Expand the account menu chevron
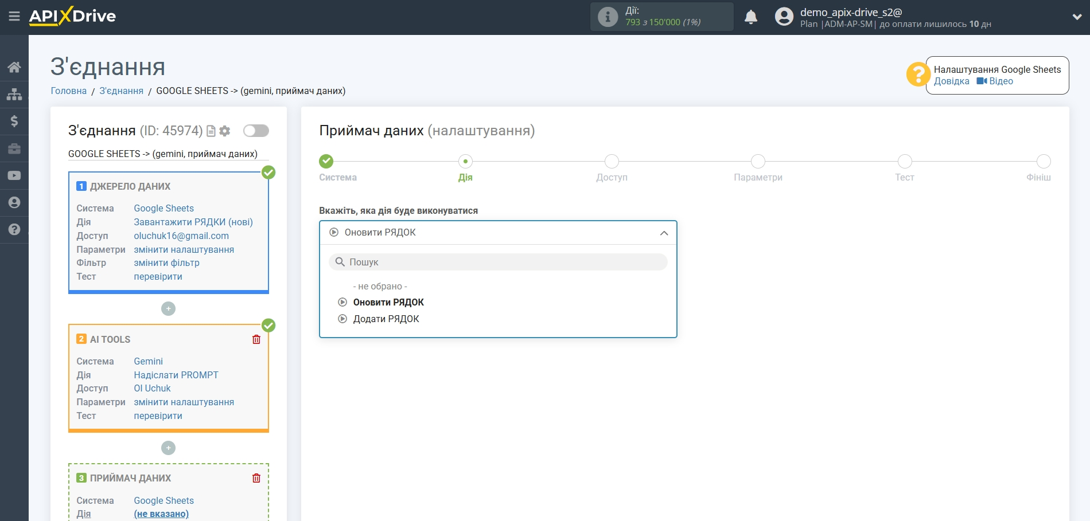The height and width of the screenshot is (521, 1090). pyautogui.click(x=1077, y=17)
